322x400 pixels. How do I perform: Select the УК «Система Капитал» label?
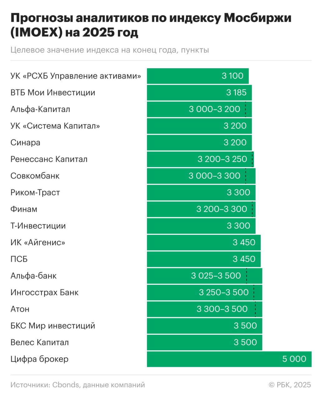55,126
